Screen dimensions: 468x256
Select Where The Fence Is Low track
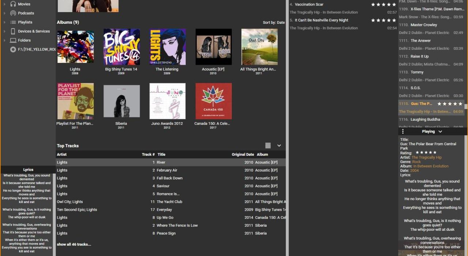pos(171,225)
